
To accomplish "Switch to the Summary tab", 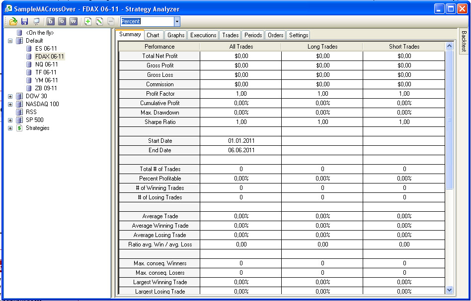I will 130,34.
